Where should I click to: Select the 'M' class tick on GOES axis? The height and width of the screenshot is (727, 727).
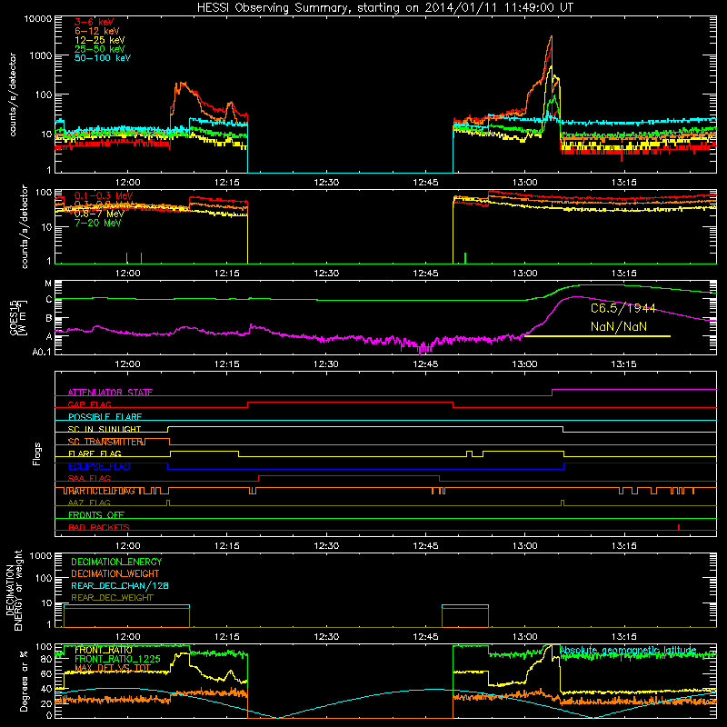(x=48, y=284)
